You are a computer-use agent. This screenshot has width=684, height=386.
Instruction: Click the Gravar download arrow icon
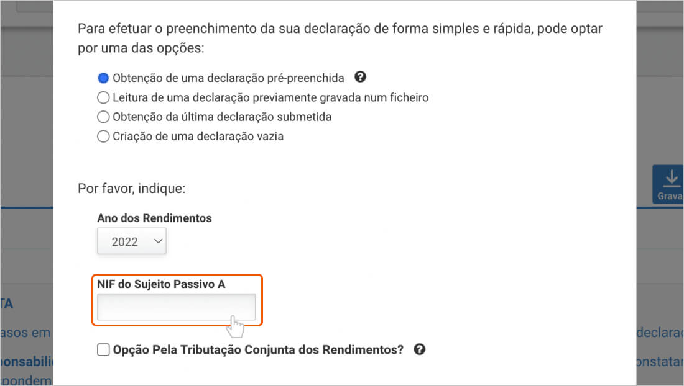pos(670,179)
